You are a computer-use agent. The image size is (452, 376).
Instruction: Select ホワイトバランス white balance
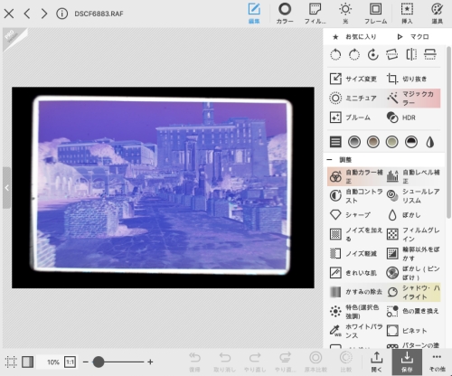tap(355, 331)
